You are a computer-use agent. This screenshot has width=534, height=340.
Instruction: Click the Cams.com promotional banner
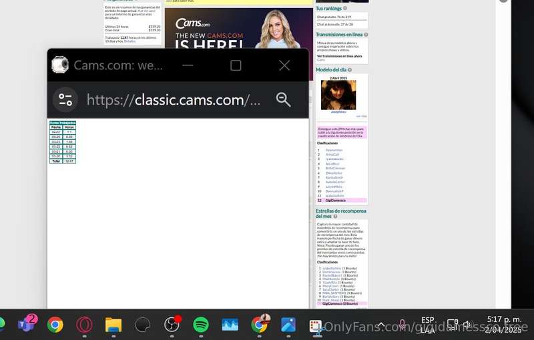pos(239,28)
